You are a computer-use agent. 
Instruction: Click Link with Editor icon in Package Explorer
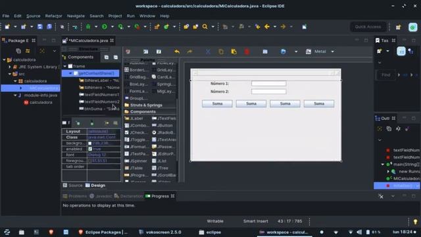[28, 51]
